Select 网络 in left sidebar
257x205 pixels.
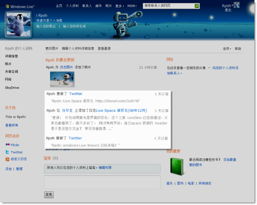pyautogui.click(x=8, y=79)
